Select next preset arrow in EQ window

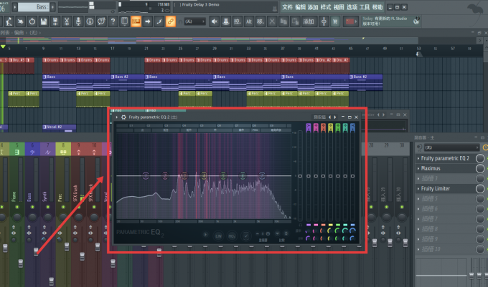(x=335, y=117)
